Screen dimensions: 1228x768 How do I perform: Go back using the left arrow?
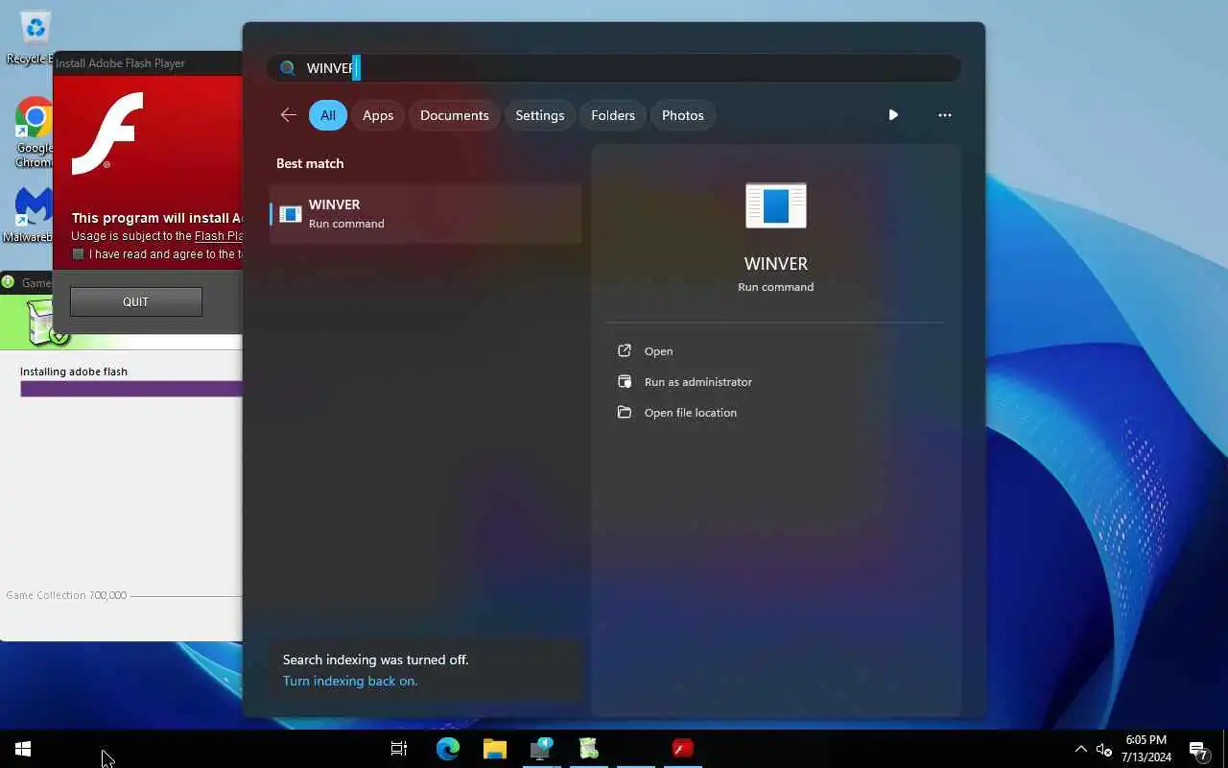pyautogui.click(x=288, y=115)
